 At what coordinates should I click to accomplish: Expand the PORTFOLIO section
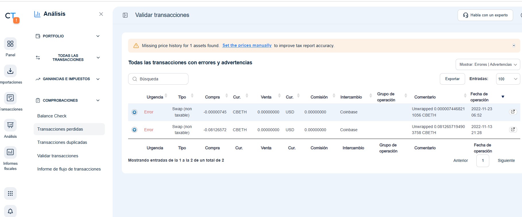tap(68, 36)
